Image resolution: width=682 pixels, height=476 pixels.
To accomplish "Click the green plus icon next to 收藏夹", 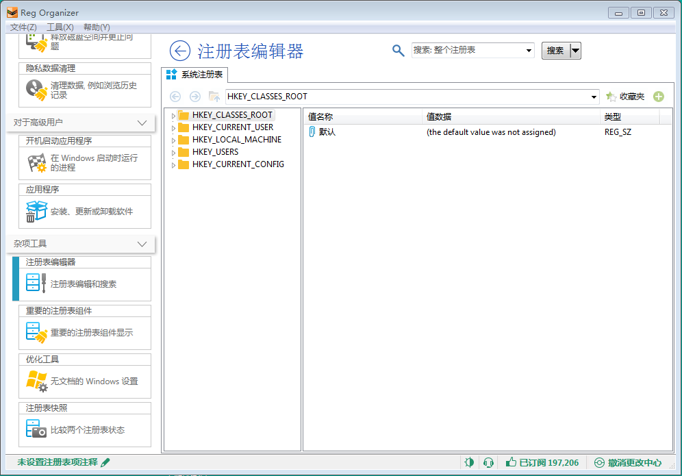I will point(659,97).
